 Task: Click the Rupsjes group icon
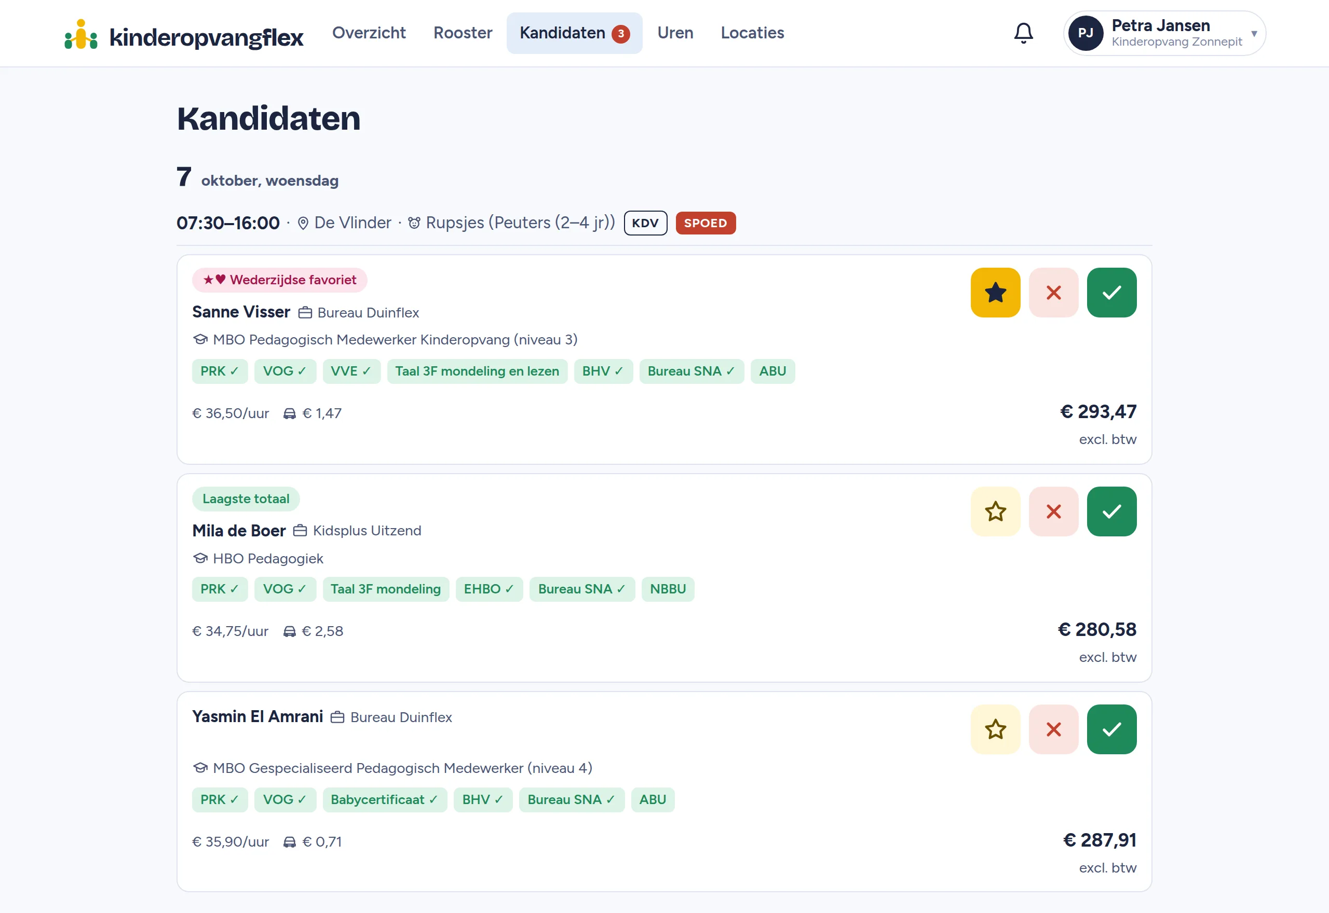click(x=414, y=223)
